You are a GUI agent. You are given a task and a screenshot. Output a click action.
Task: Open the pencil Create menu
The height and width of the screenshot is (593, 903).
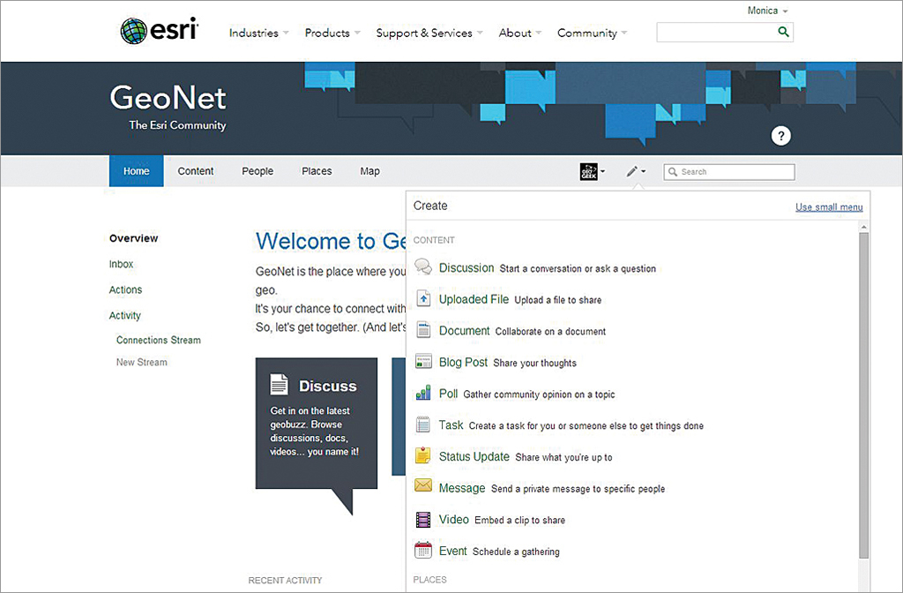(636, 171)
